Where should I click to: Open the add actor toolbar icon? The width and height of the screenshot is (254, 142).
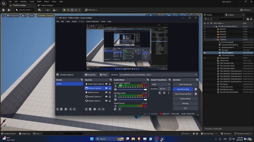[x=40, y=10]
